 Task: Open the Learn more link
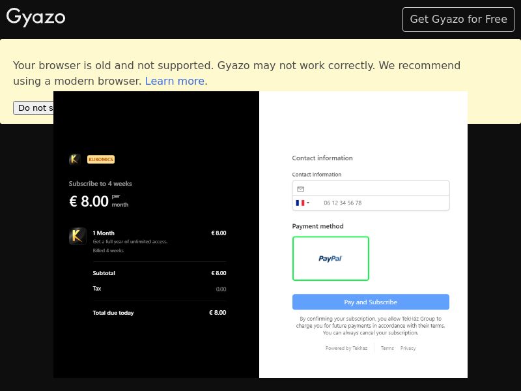[x=174, y=81]
